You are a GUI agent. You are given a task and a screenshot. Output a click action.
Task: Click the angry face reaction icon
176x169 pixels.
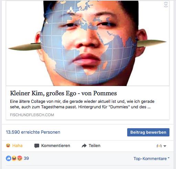pyautogui.click(x=20, y=158)
